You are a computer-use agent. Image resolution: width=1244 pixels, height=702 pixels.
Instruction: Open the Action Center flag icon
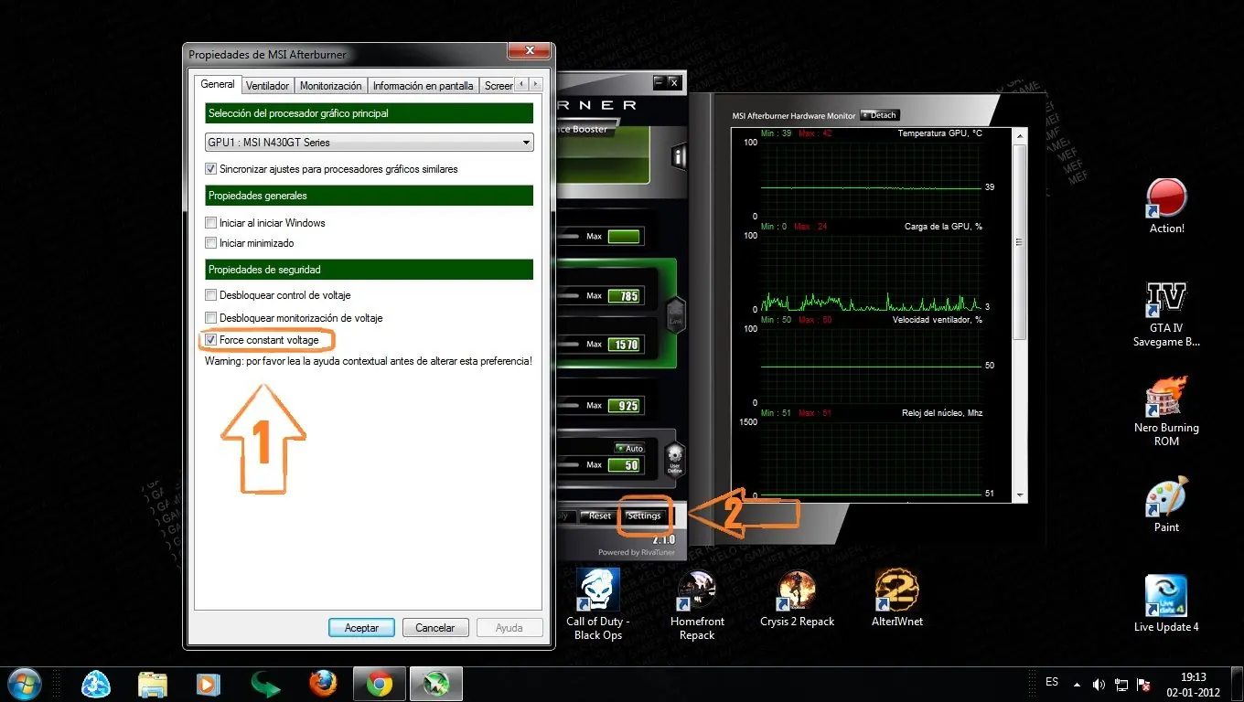click(x=1143, y=684)
